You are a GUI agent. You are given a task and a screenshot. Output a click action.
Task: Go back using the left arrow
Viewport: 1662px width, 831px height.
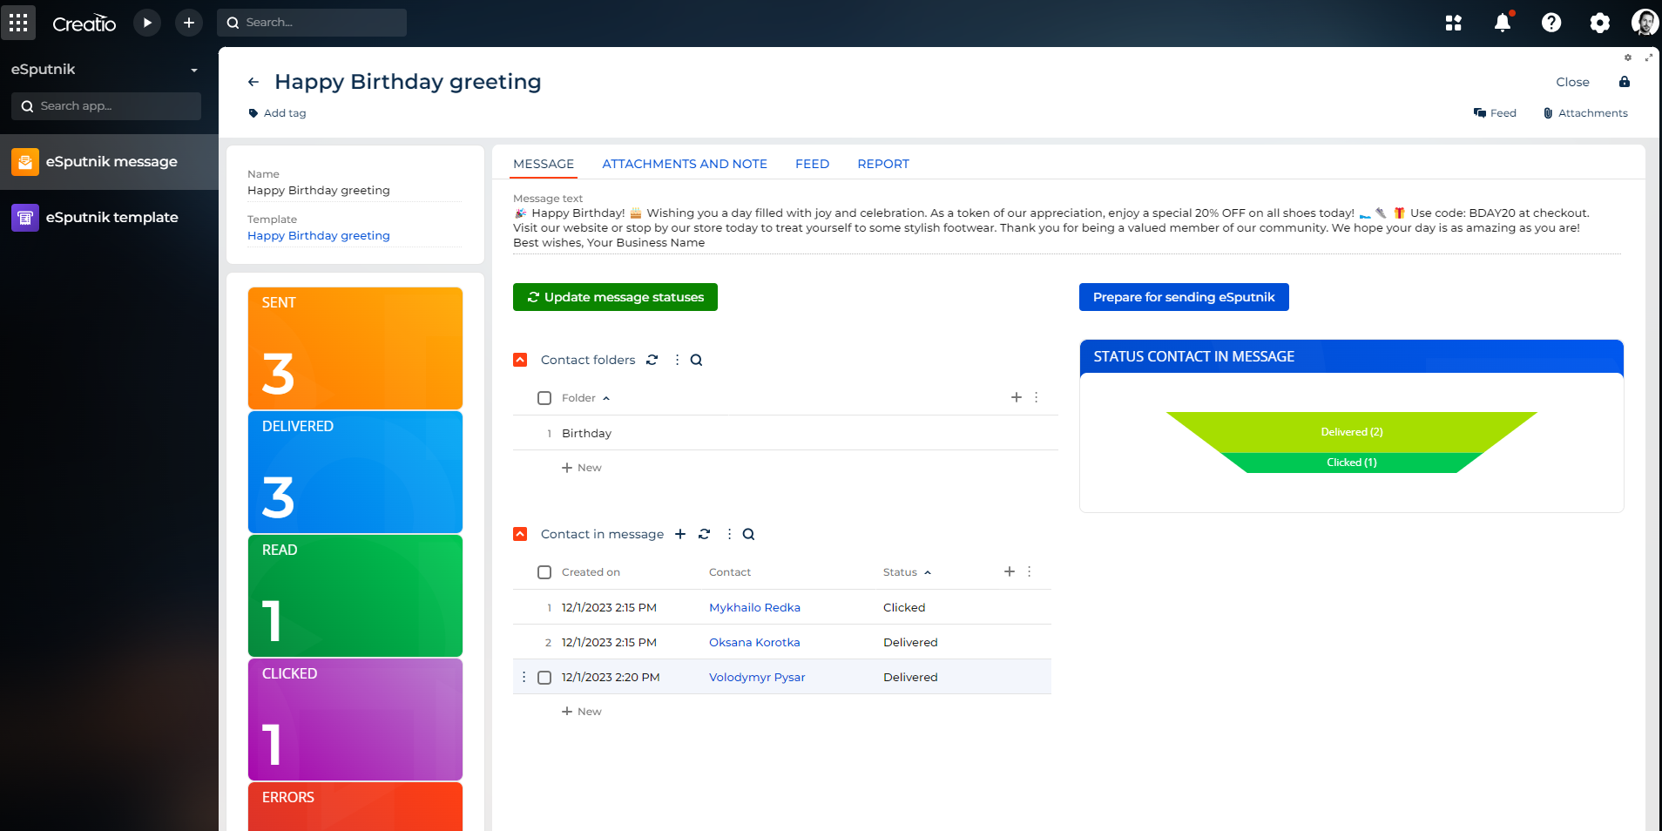click(253, 82)
